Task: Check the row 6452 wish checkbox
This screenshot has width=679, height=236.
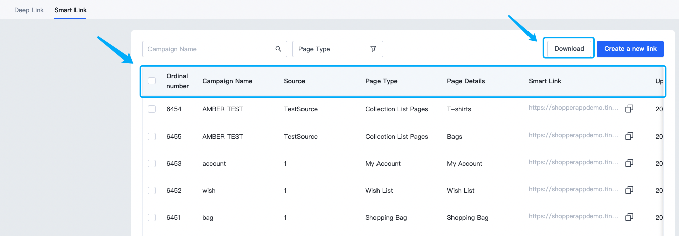Action: pyautogui.click(x=152, y=190)
